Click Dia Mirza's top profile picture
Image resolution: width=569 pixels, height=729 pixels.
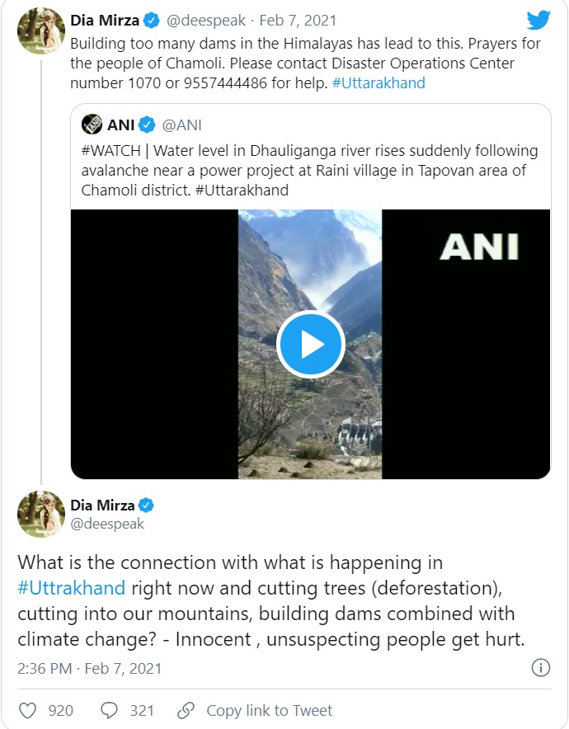coord(41,31)
